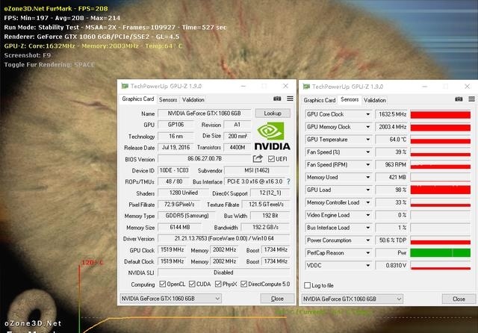
Task: Click the GPU Temperature value 64.0 °C
Action: (x=391, y=140)
